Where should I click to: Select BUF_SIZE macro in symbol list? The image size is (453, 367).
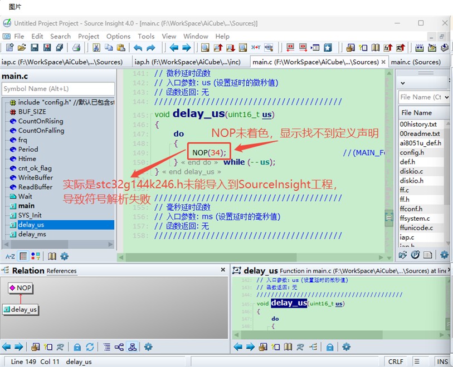point(32,112)
